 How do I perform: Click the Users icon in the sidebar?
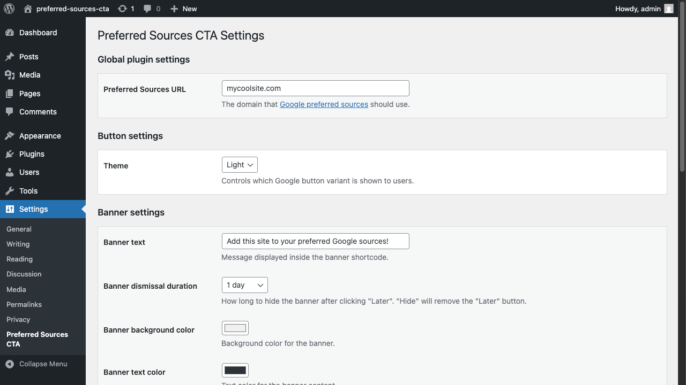11,172
